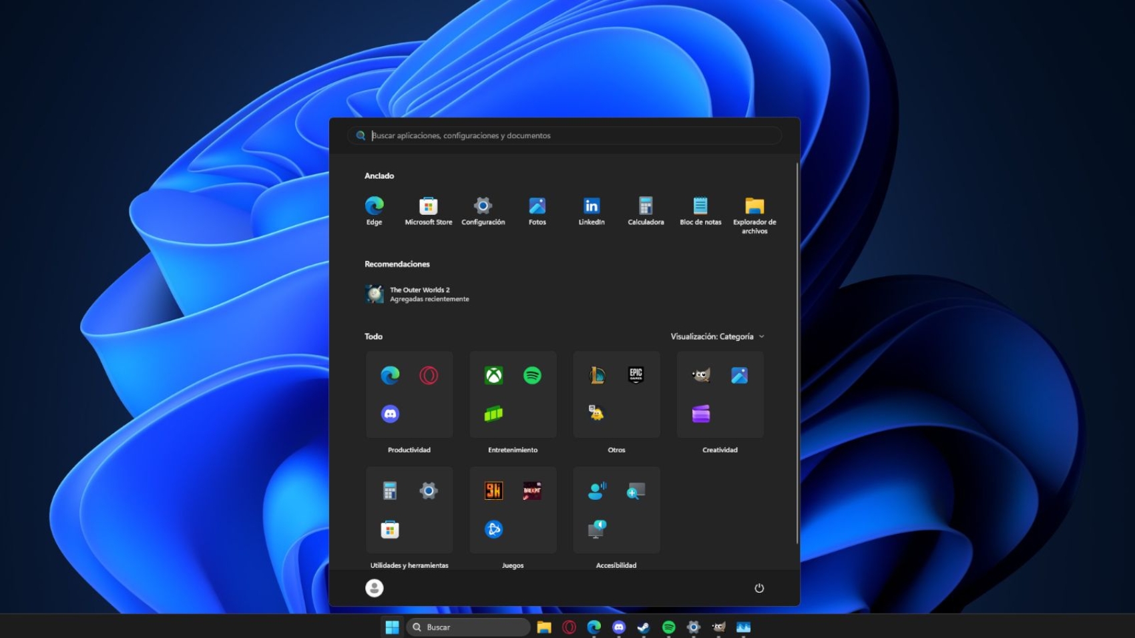The image size is (1135, 638).
Task: Open Epic Games Launcher from Otros
Action: [635, 374]
